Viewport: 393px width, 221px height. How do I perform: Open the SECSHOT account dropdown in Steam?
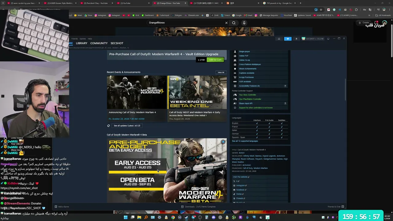click(312, 39)
